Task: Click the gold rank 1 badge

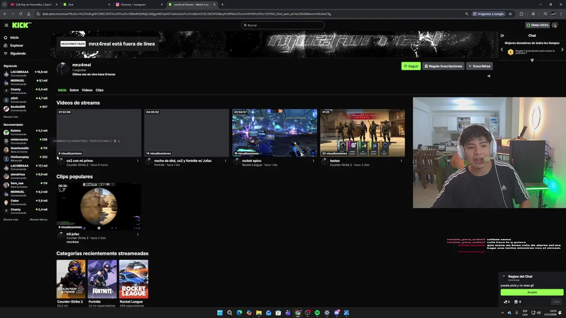Action: pyautogui.click(x=511, y=52)
